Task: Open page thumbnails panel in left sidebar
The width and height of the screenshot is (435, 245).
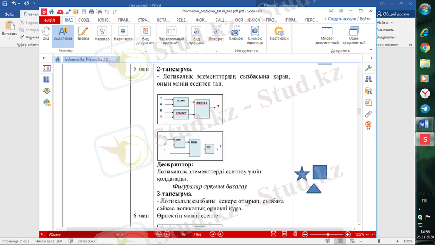Action: point(47,68)
